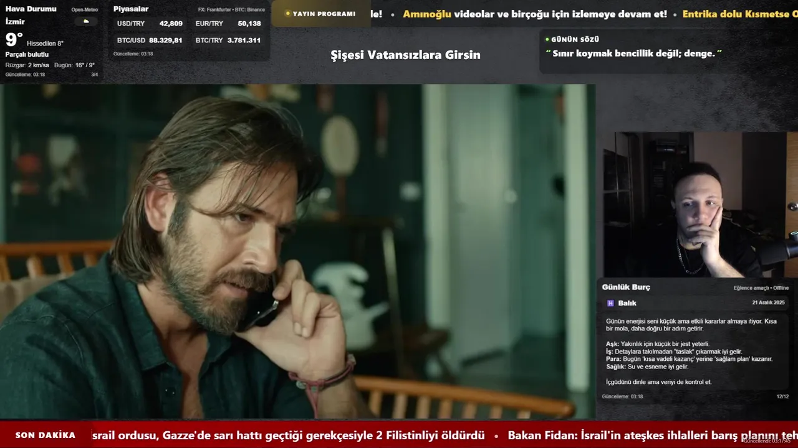
Task: Click the Open-Meteo source label
Action: tap(84, 10)
